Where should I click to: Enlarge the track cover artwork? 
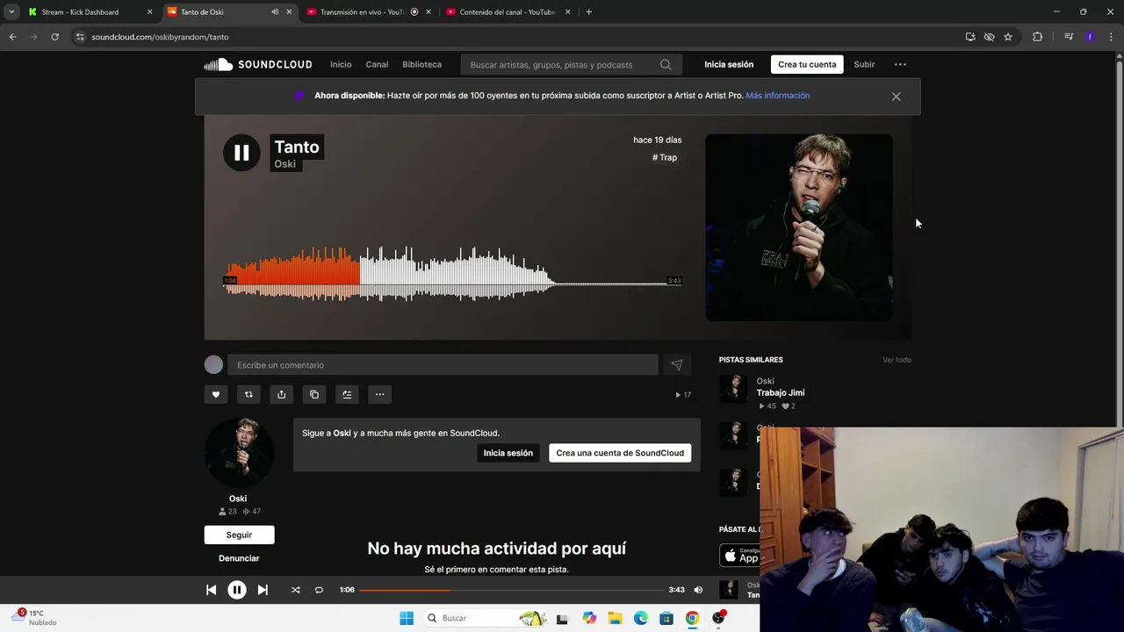coord(799,227)
